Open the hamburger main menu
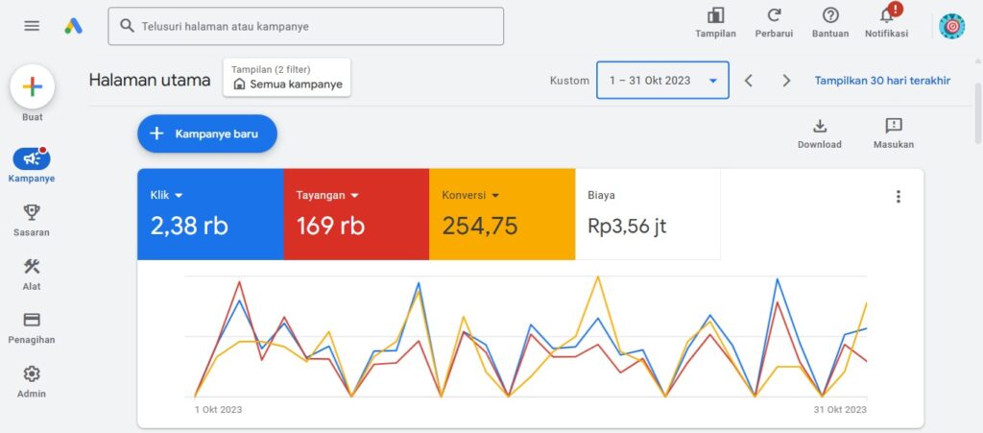Screen dimensions: 983x433 coord(32,26)
